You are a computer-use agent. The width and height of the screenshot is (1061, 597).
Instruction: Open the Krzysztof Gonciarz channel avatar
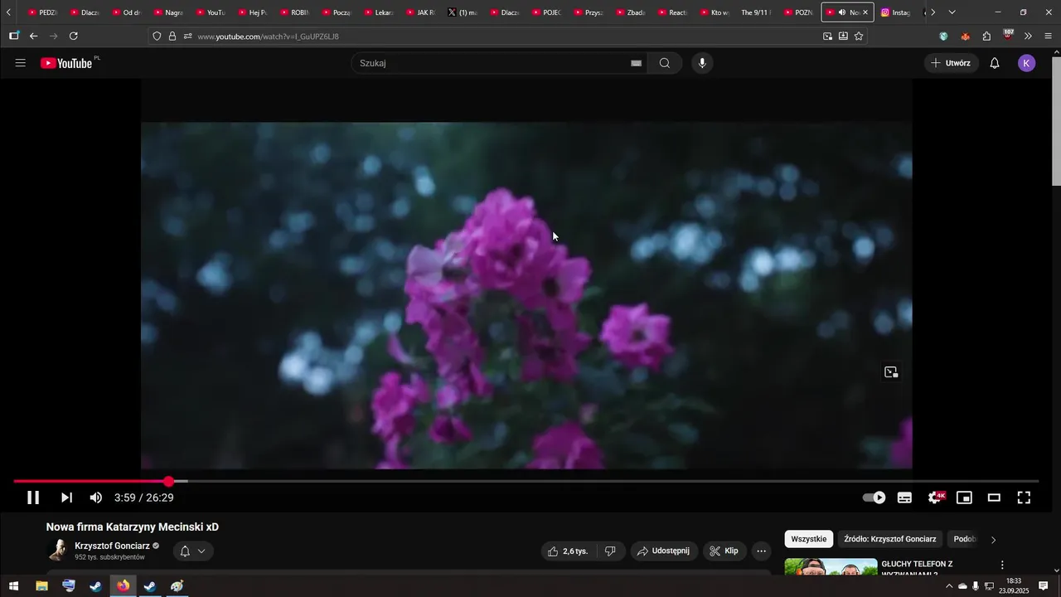(x=58, y=551)
